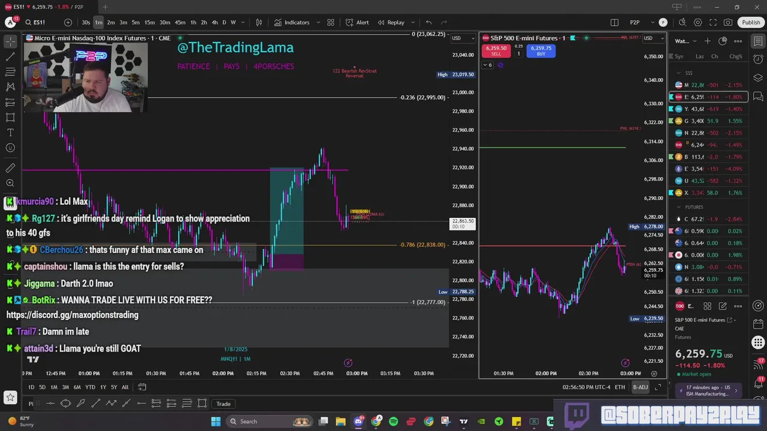Open watchlist more options three dots
Screen dimensions: 767x431
pos(738,41)
